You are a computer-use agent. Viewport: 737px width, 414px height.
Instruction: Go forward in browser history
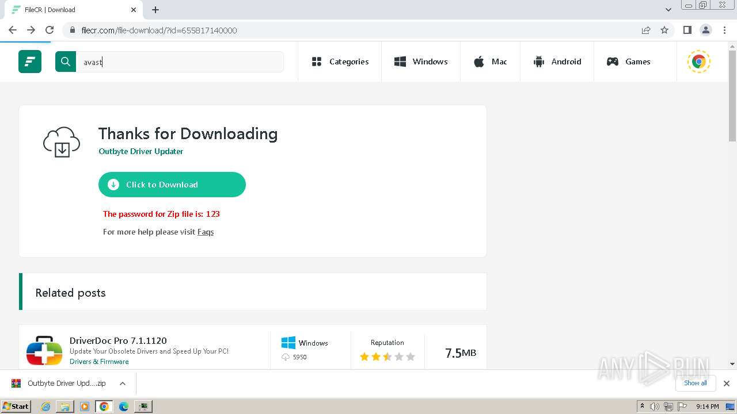[x=31, y=30]
